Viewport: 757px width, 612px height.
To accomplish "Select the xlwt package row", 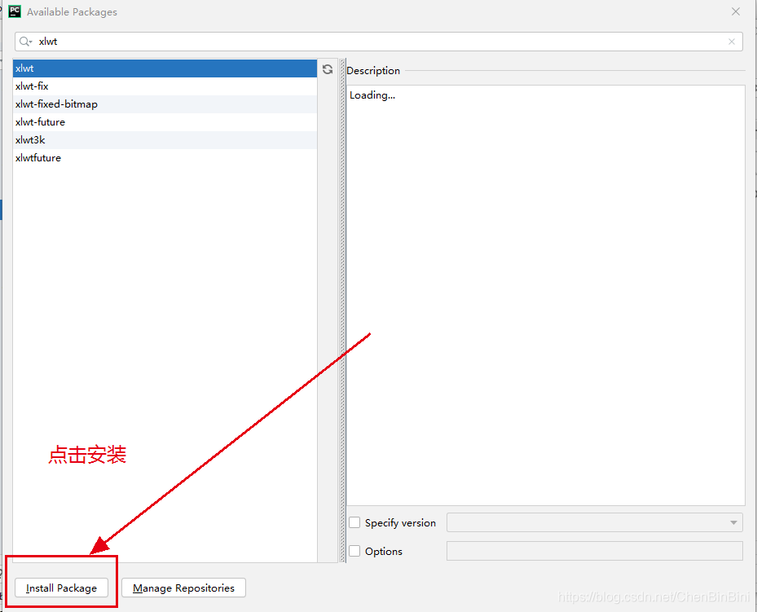I will 165,68.
